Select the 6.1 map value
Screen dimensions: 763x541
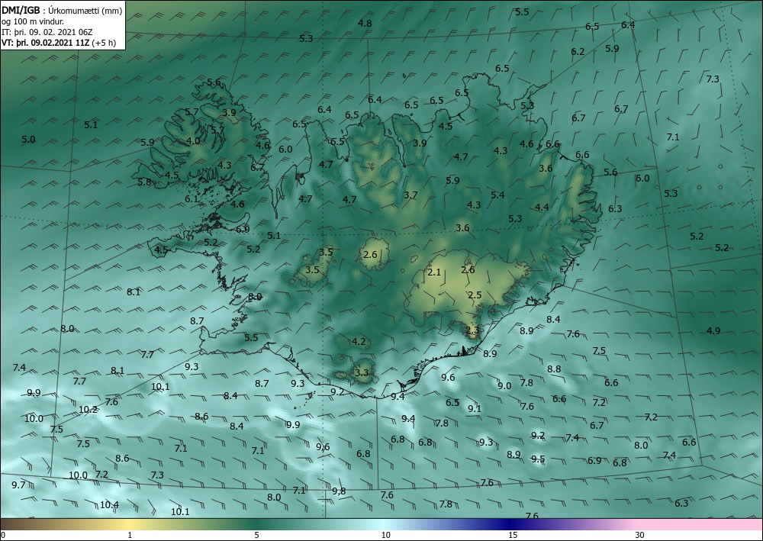[192, 199]
